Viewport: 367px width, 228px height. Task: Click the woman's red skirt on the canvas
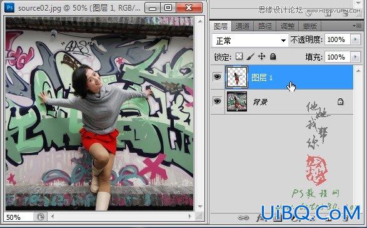[99, 140]
